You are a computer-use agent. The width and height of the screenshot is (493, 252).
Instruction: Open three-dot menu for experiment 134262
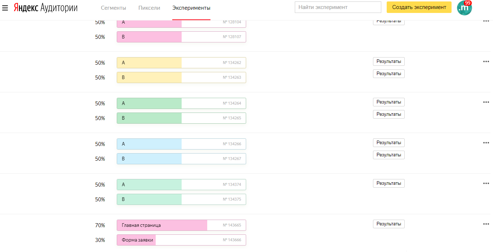click(486, 61)
